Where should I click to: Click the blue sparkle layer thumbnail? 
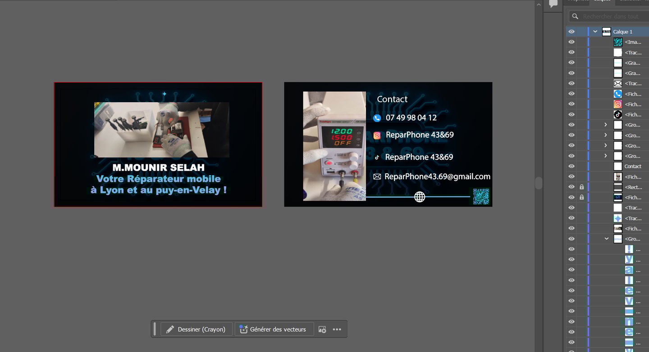(618, 218)
